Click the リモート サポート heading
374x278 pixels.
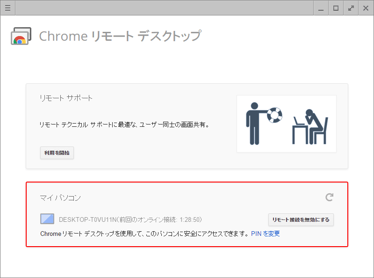tap(66, 98)
